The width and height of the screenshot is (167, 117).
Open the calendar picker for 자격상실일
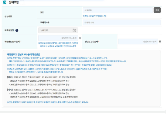pos(74,30)
